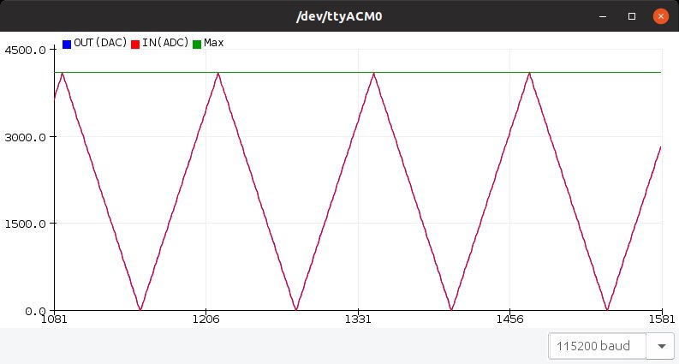Close the serial plotter window

[x=660, y=15]
